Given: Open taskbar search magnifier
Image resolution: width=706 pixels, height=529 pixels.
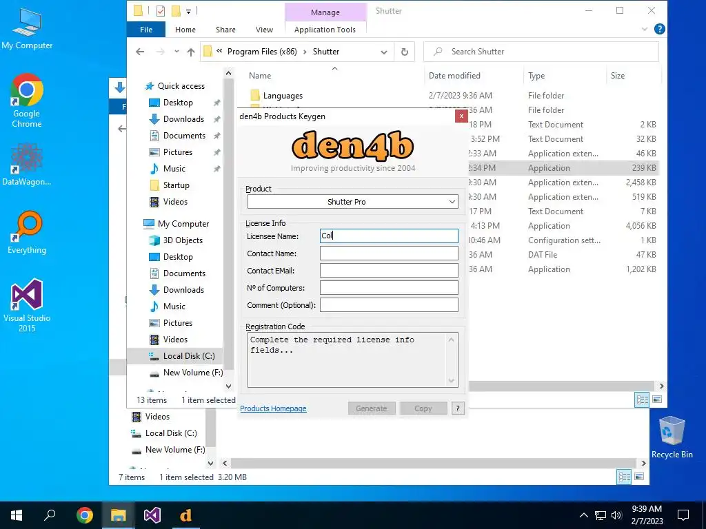Looking at the screenshot, I should (50, 515).
